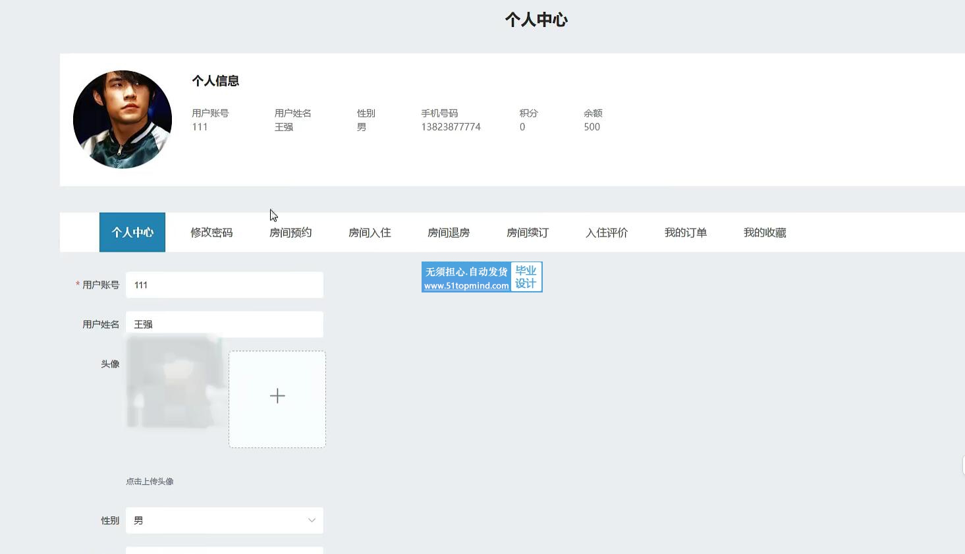Click the phone number 13823877774

451,127
